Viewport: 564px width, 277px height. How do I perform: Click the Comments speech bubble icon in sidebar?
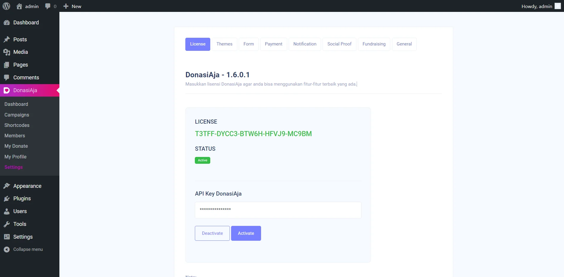(7, 78)
